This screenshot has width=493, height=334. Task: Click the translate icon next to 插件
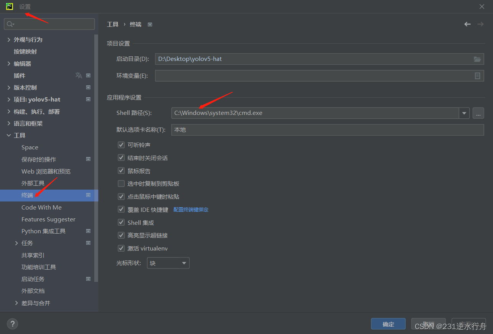pos(79,75)
